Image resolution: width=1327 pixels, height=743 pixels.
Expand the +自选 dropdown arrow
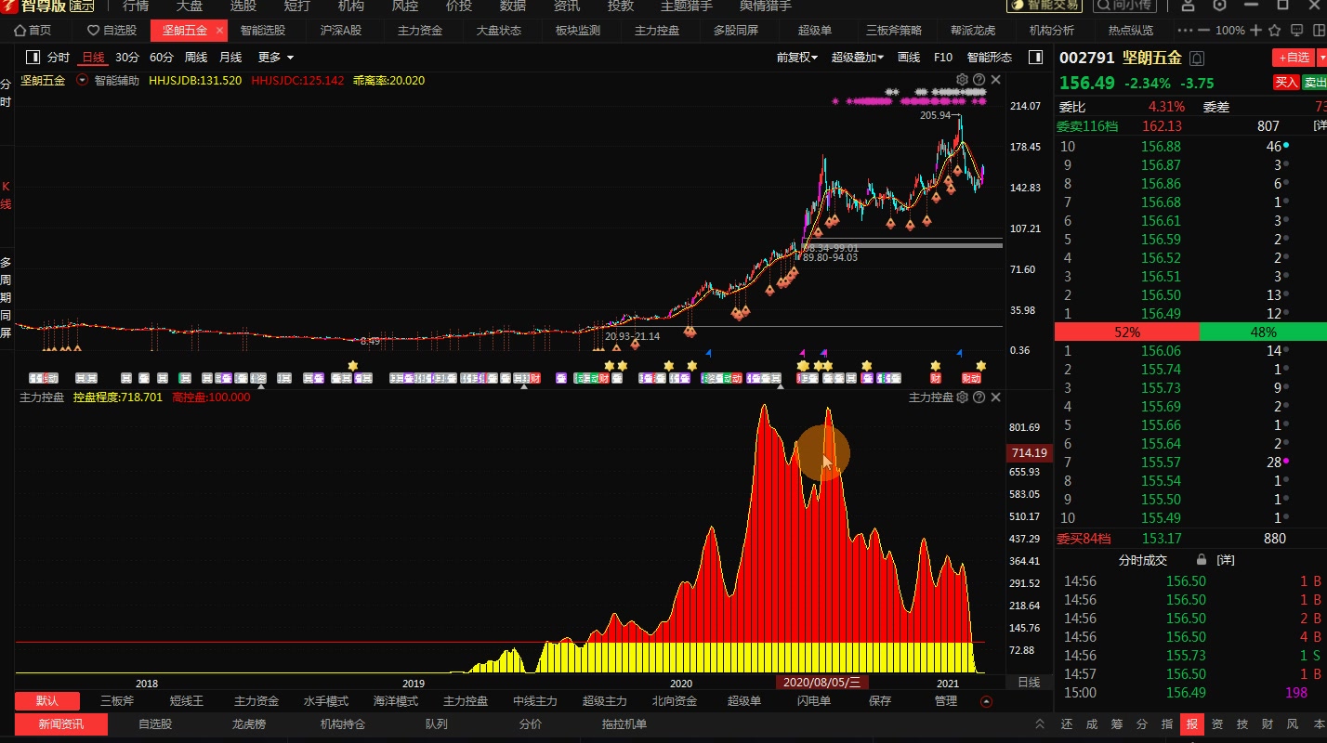point(1321,58)
